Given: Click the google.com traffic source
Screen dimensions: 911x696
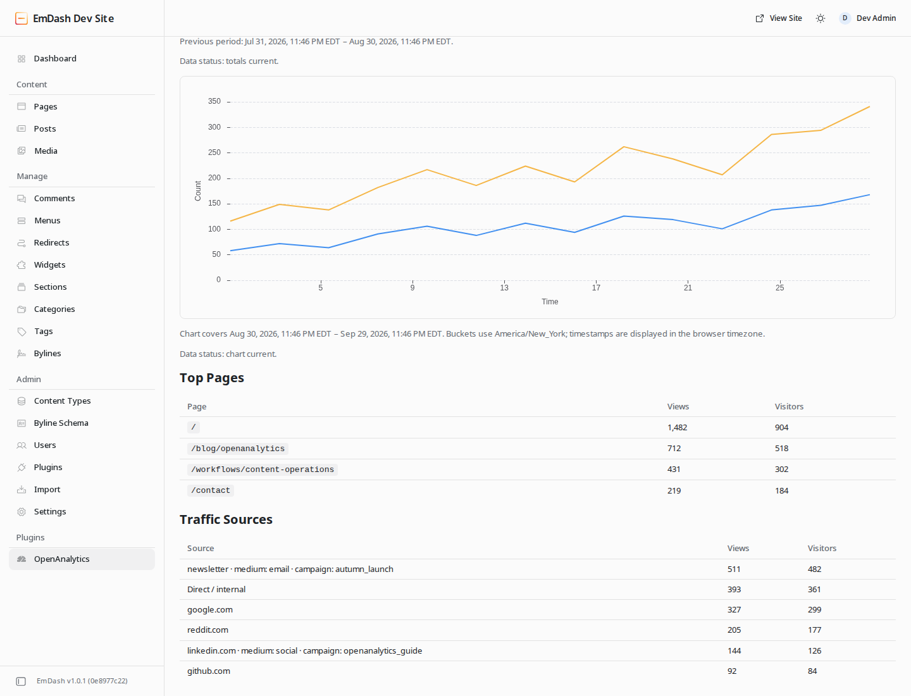Looking at the screenshot, I should [210, 610].
